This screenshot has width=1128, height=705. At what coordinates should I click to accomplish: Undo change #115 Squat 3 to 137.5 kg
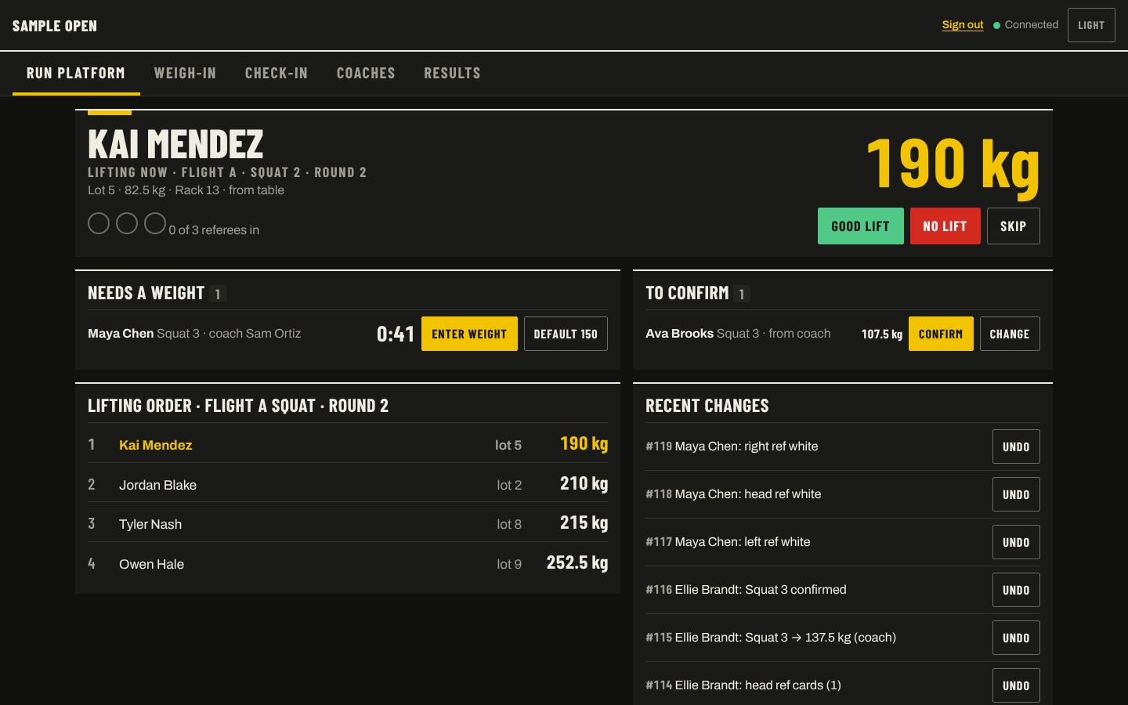click(x=1016, y=638)
